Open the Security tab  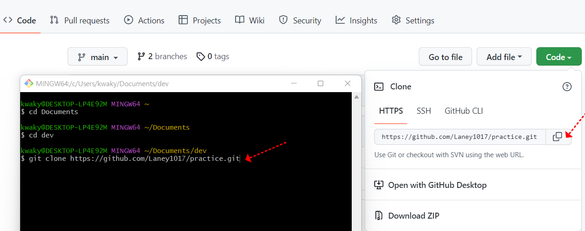(x=300, y=21)
